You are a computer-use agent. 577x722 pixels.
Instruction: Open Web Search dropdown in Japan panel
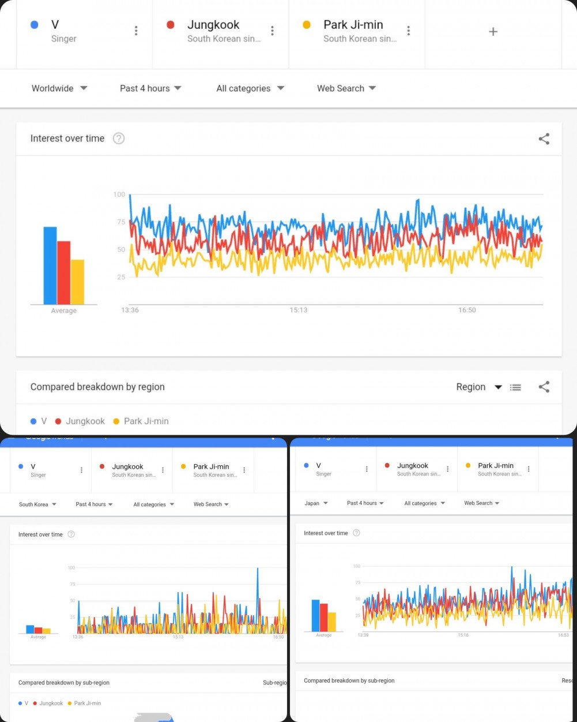pyautogui.click(x=481, y=503)
